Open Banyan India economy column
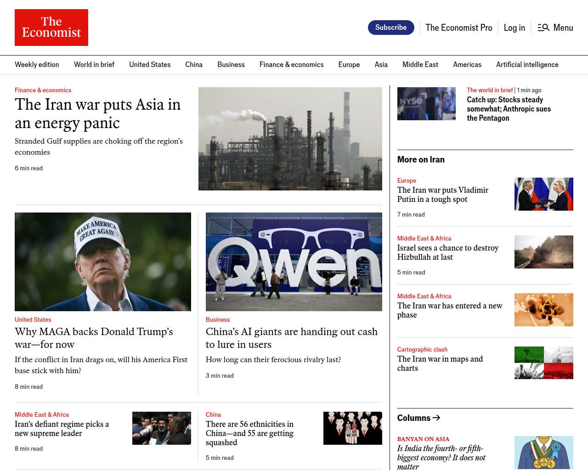588x470 pixels. click(x=441, y=457)
